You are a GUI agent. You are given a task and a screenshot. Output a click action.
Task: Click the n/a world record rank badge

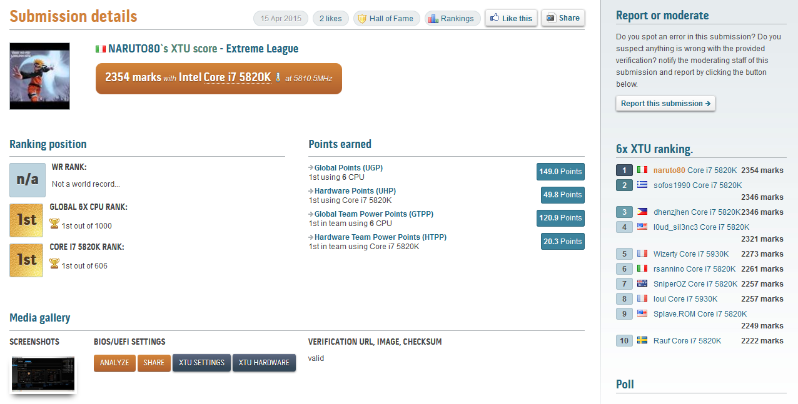coord(28,180)
